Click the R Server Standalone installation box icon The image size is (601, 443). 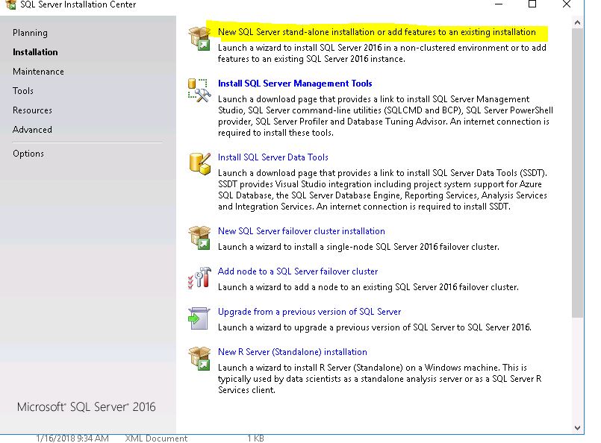click(x=199, y=359)
